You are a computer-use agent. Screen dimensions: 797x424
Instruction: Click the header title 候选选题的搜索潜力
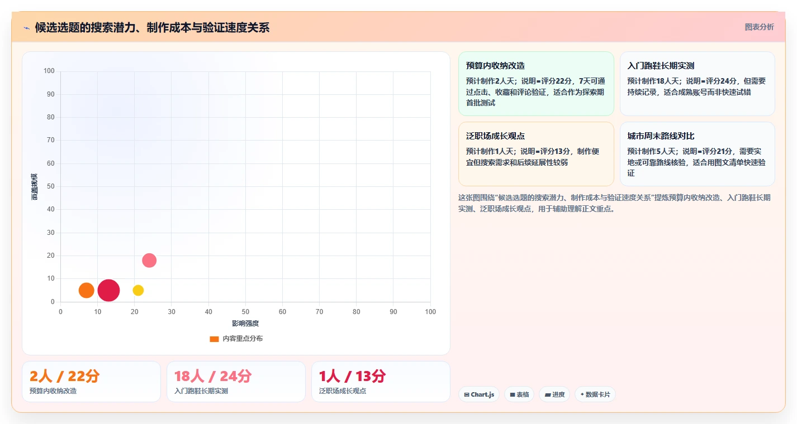tap(152, 27)
